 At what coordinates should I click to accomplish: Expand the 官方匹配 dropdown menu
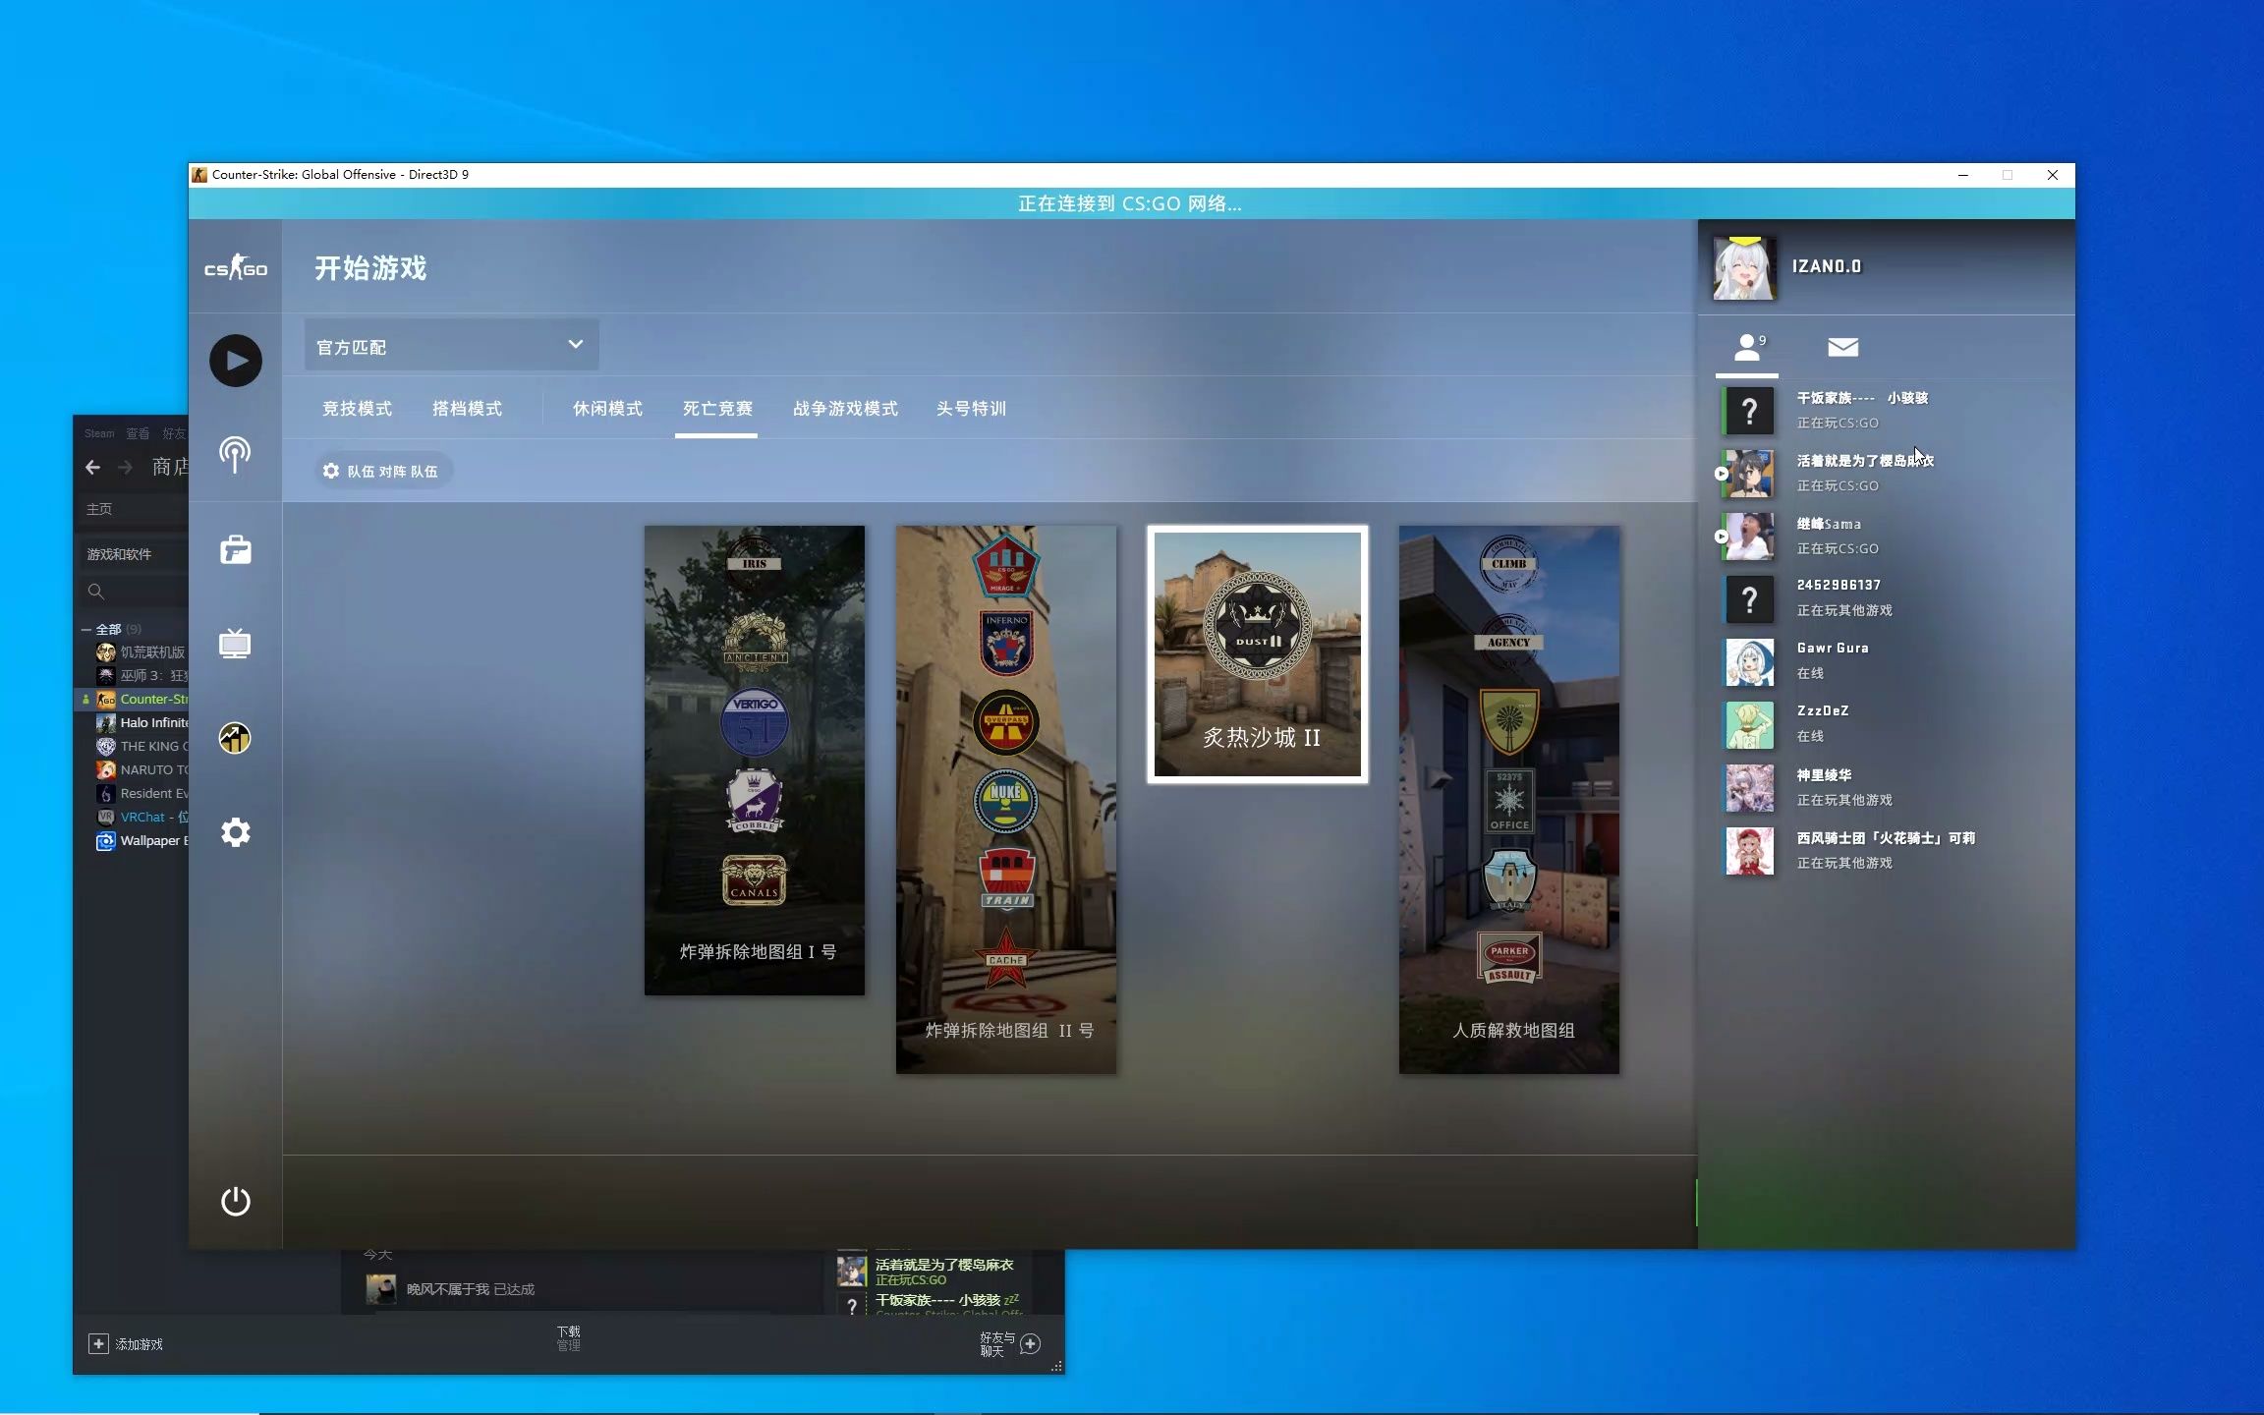[574, 344]
